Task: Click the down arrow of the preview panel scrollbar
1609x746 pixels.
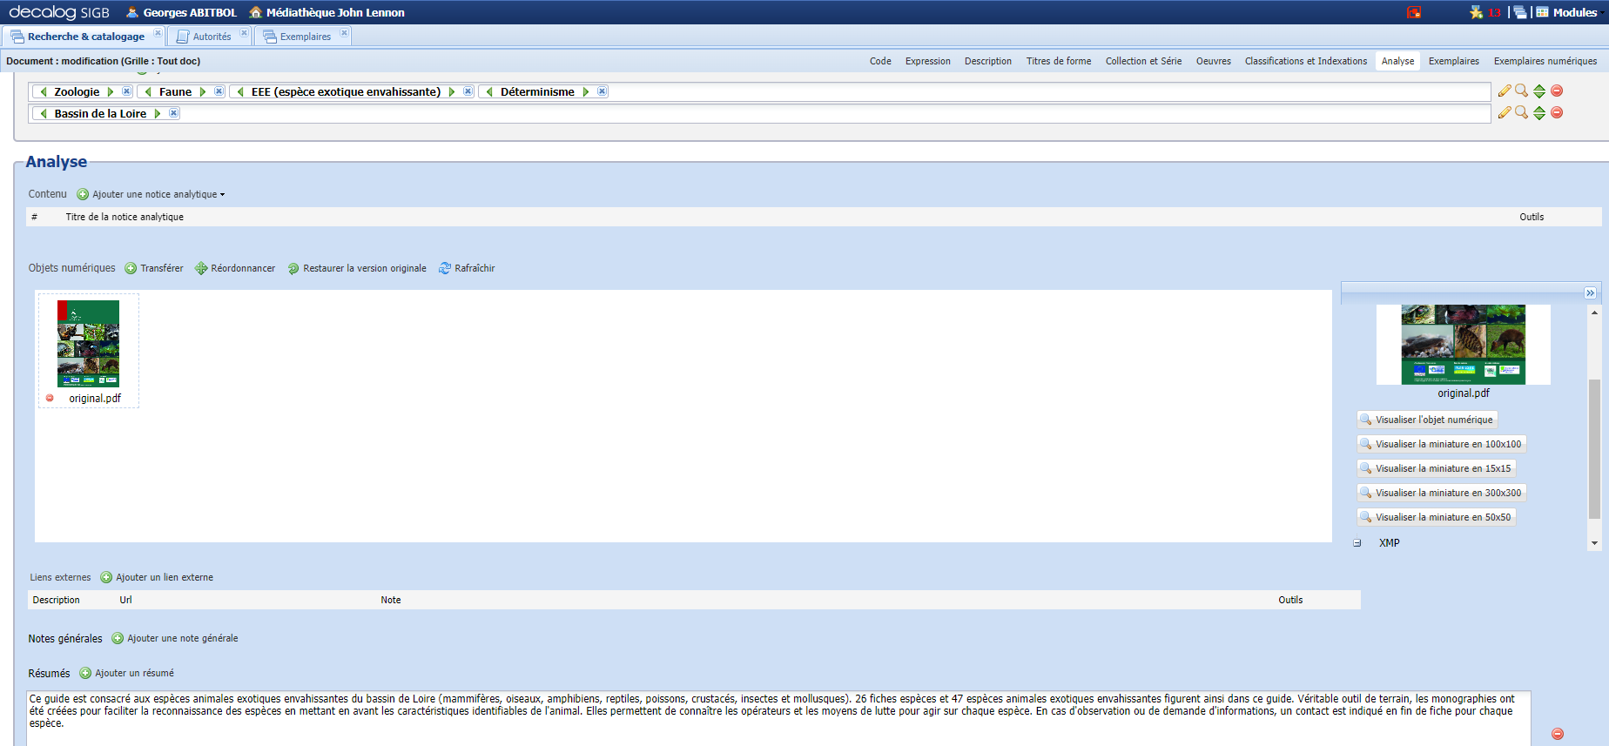Action: coord(1594,543)
